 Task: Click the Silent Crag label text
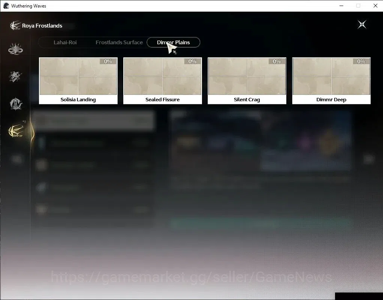point(247,99)
